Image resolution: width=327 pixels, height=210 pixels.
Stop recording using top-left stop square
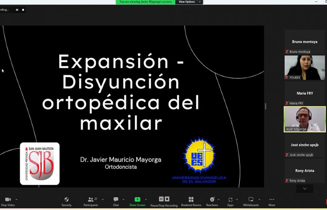[23, 9]
